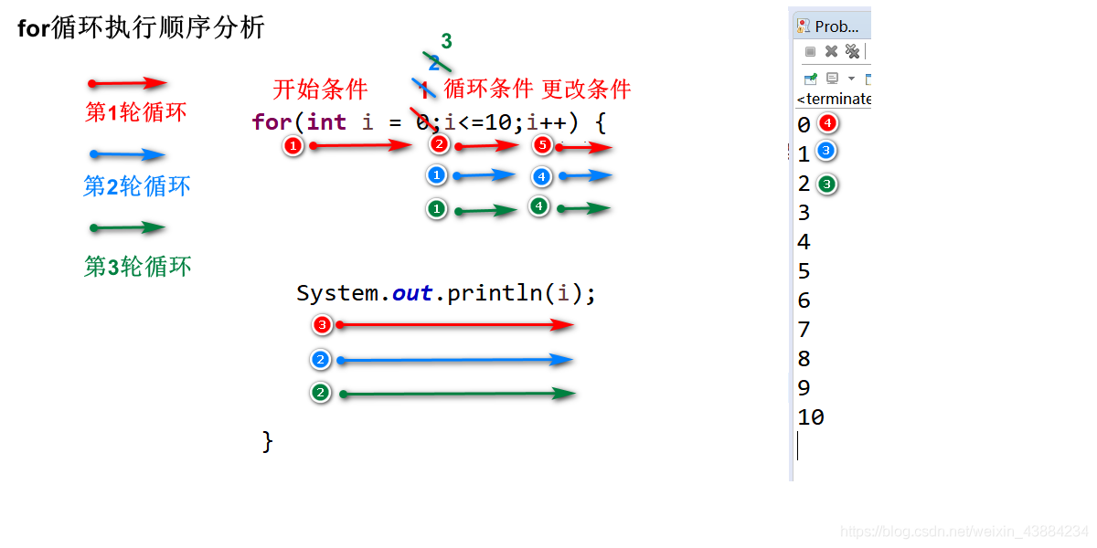Image resolution: width=1097 pixels, height=548 pixels.
Task: Toggle the Pin Console icon
Action: pyautogui.click(x=810, y=79)
